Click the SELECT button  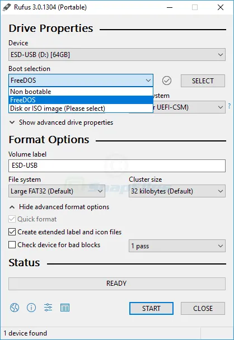tap(203, 81)
